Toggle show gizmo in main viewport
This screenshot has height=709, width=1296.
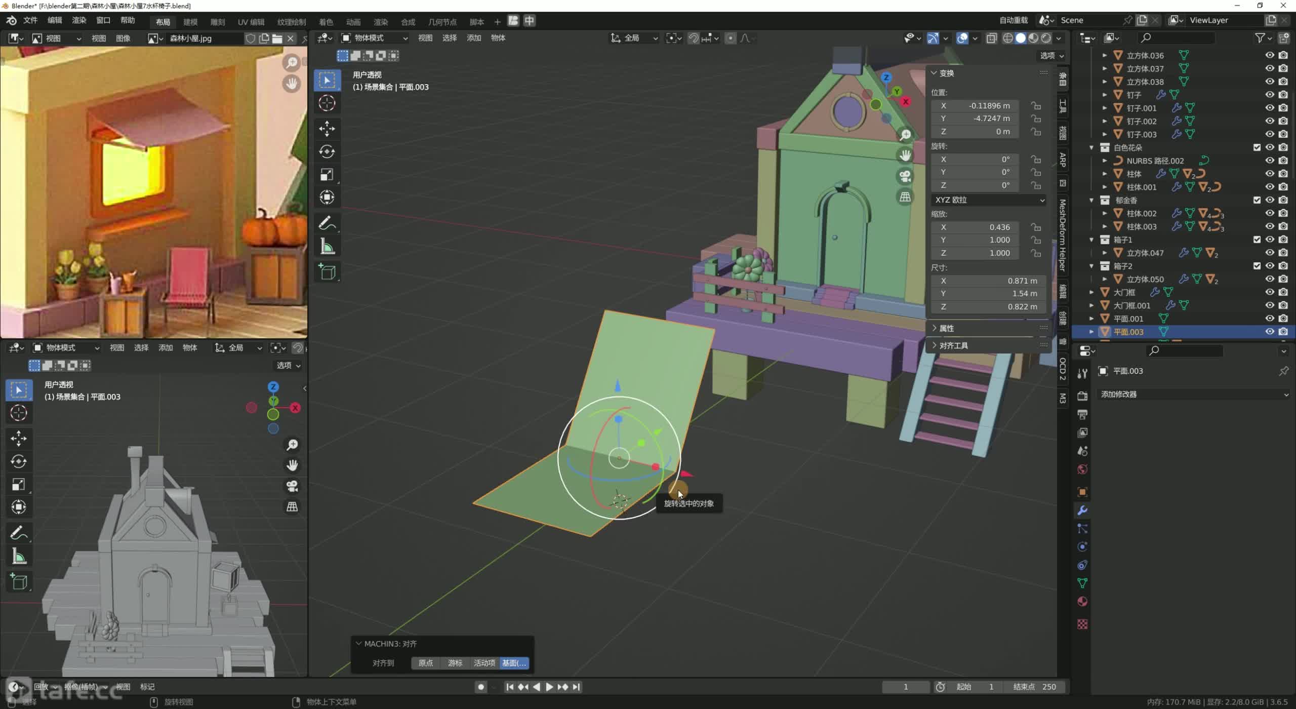pyautogui.click(x=933, y=38)
